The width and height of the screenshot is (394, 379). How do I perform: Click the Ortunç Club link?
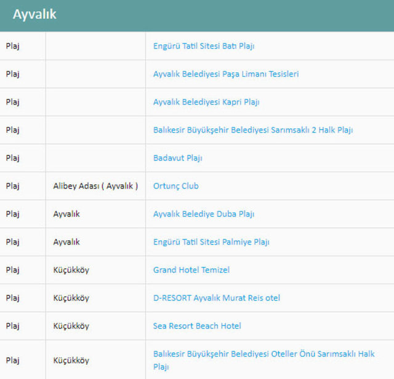tap(176, 186)
